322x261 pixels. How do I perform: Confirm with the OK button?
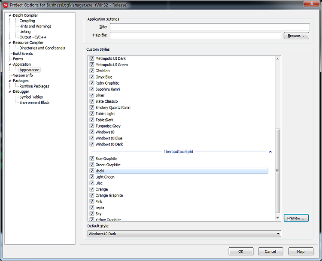tap(241, 252)
